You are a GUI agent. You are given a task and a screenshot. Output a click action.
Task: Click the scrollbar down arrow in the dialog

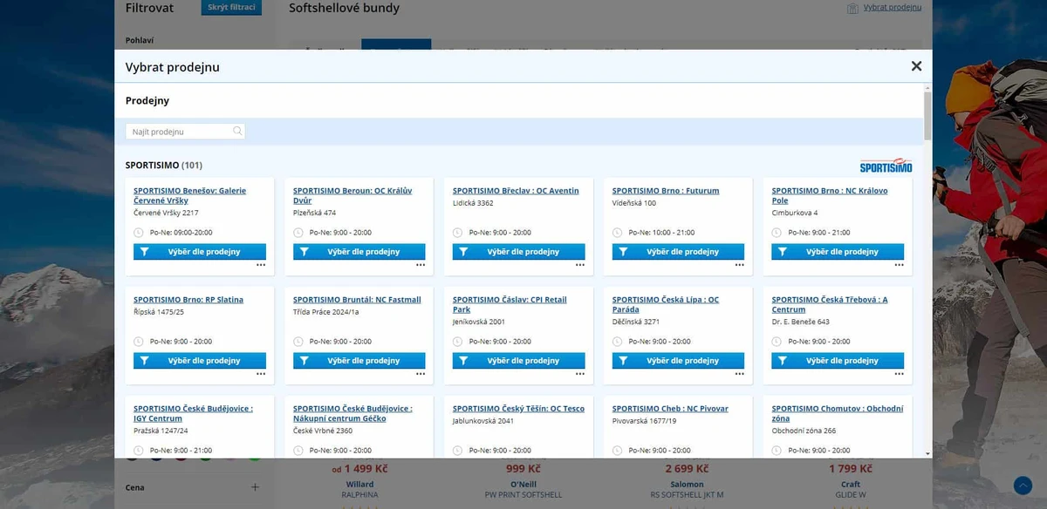click(927, 454)
